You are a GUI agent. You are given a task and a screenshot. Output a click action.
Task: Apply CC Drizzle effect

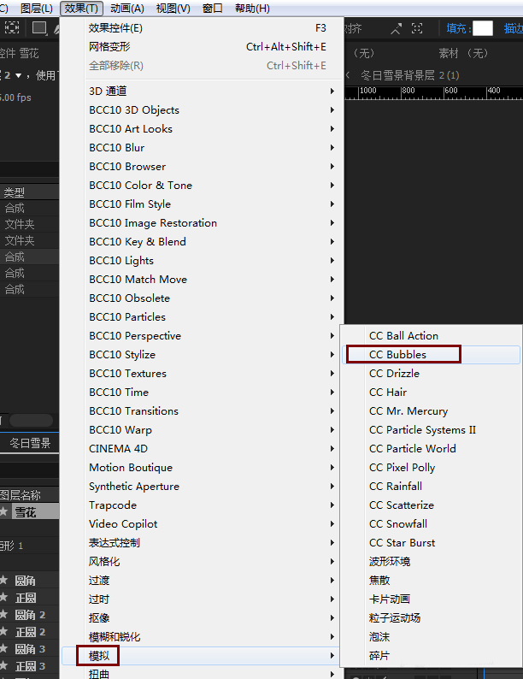(432, 373)
